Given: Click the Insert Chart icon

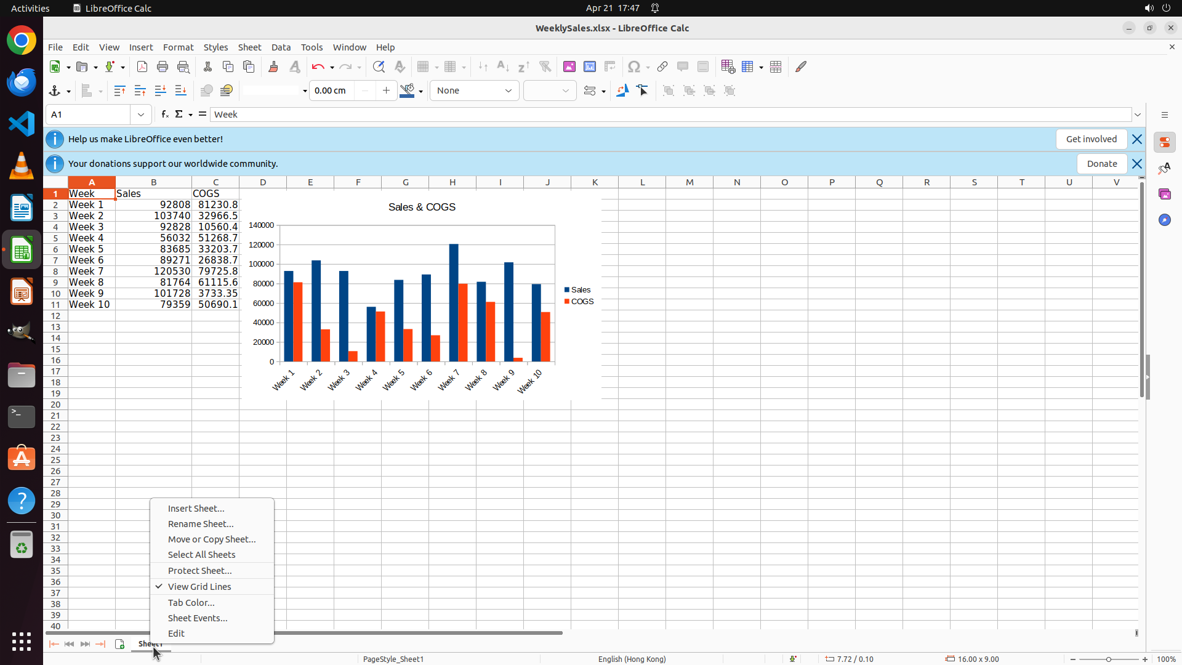Looking at the screenshot, I should [x=590, y=66].
